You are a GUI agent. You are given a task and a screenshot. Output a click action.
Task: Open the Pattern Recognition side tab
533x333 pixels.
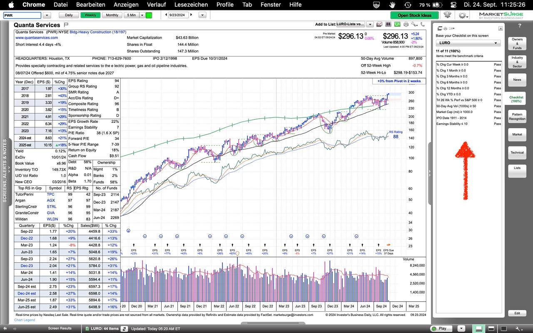(x=517, y=117)
